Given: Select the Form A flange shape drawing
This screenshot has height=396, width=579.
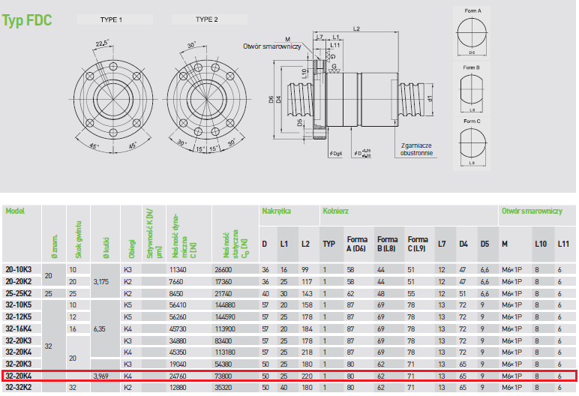Looking at the screenshot, I should 472,34.
